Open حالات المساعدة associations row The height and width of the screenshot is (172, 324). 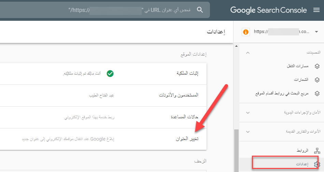click(x=103, y=118)
